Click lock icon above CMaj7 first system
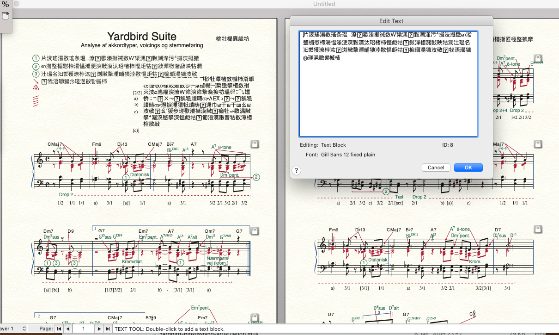The width and height of the screenshot is (559, 335). coord(254,144)
